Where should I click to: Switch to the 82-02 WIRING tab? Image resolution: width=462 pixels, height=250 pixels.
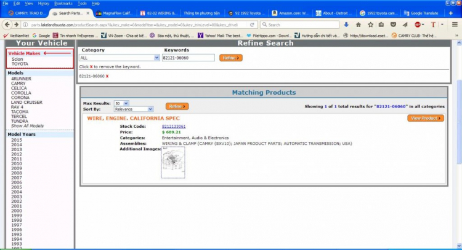(158, 14)
